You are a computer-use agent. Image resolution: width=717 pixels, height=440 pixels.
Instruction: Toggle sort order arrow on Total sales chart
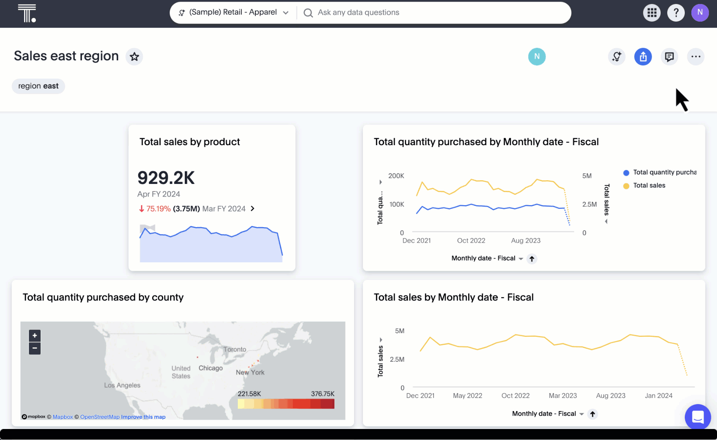click(593, 414)
